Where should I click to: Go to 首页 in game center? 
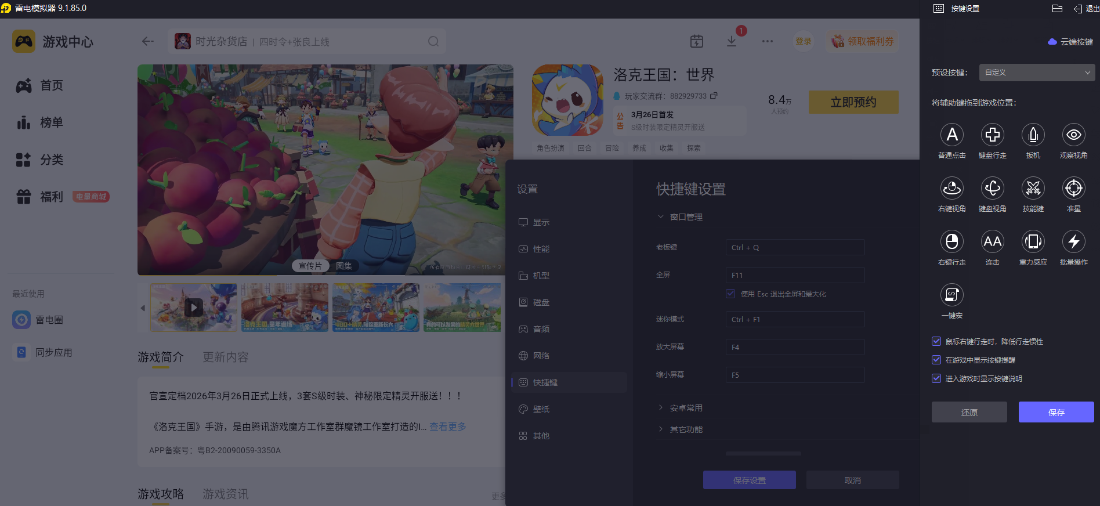(39, 85)
